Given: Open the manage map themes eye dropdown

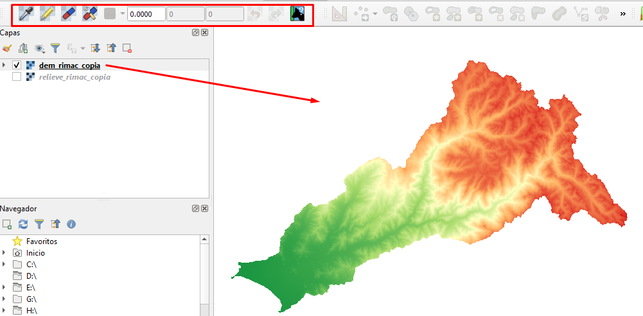Looking at the screenshot, I should click(41, 48).
